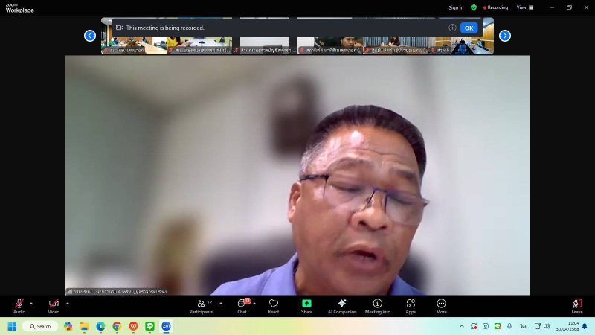Screen dimensions: 595x335
Task: Turn on Video camera
Action: click(54, 305)
